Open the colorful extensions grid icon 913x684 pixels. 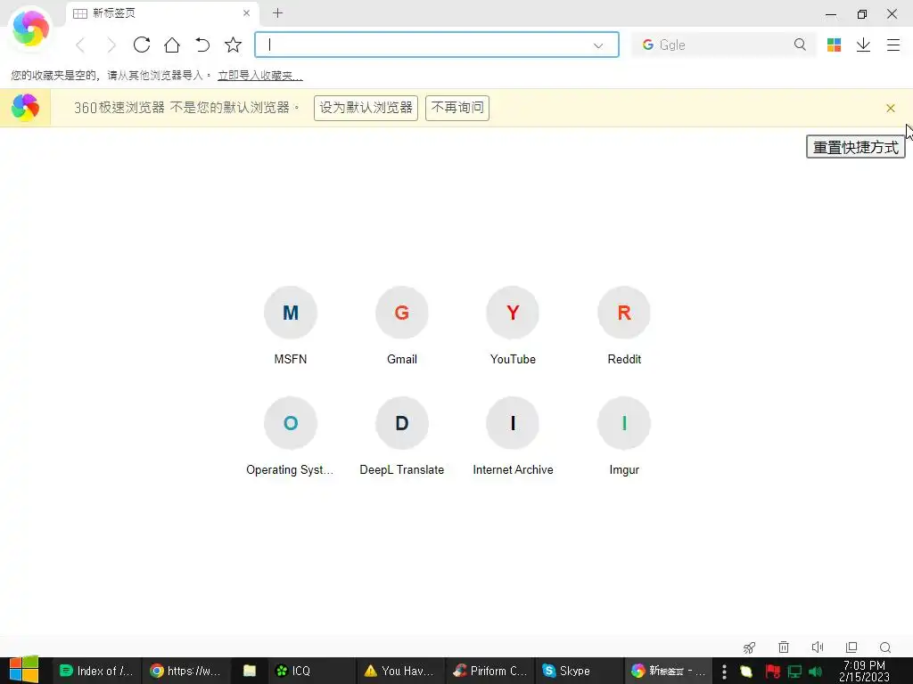[x=834, y=45]
